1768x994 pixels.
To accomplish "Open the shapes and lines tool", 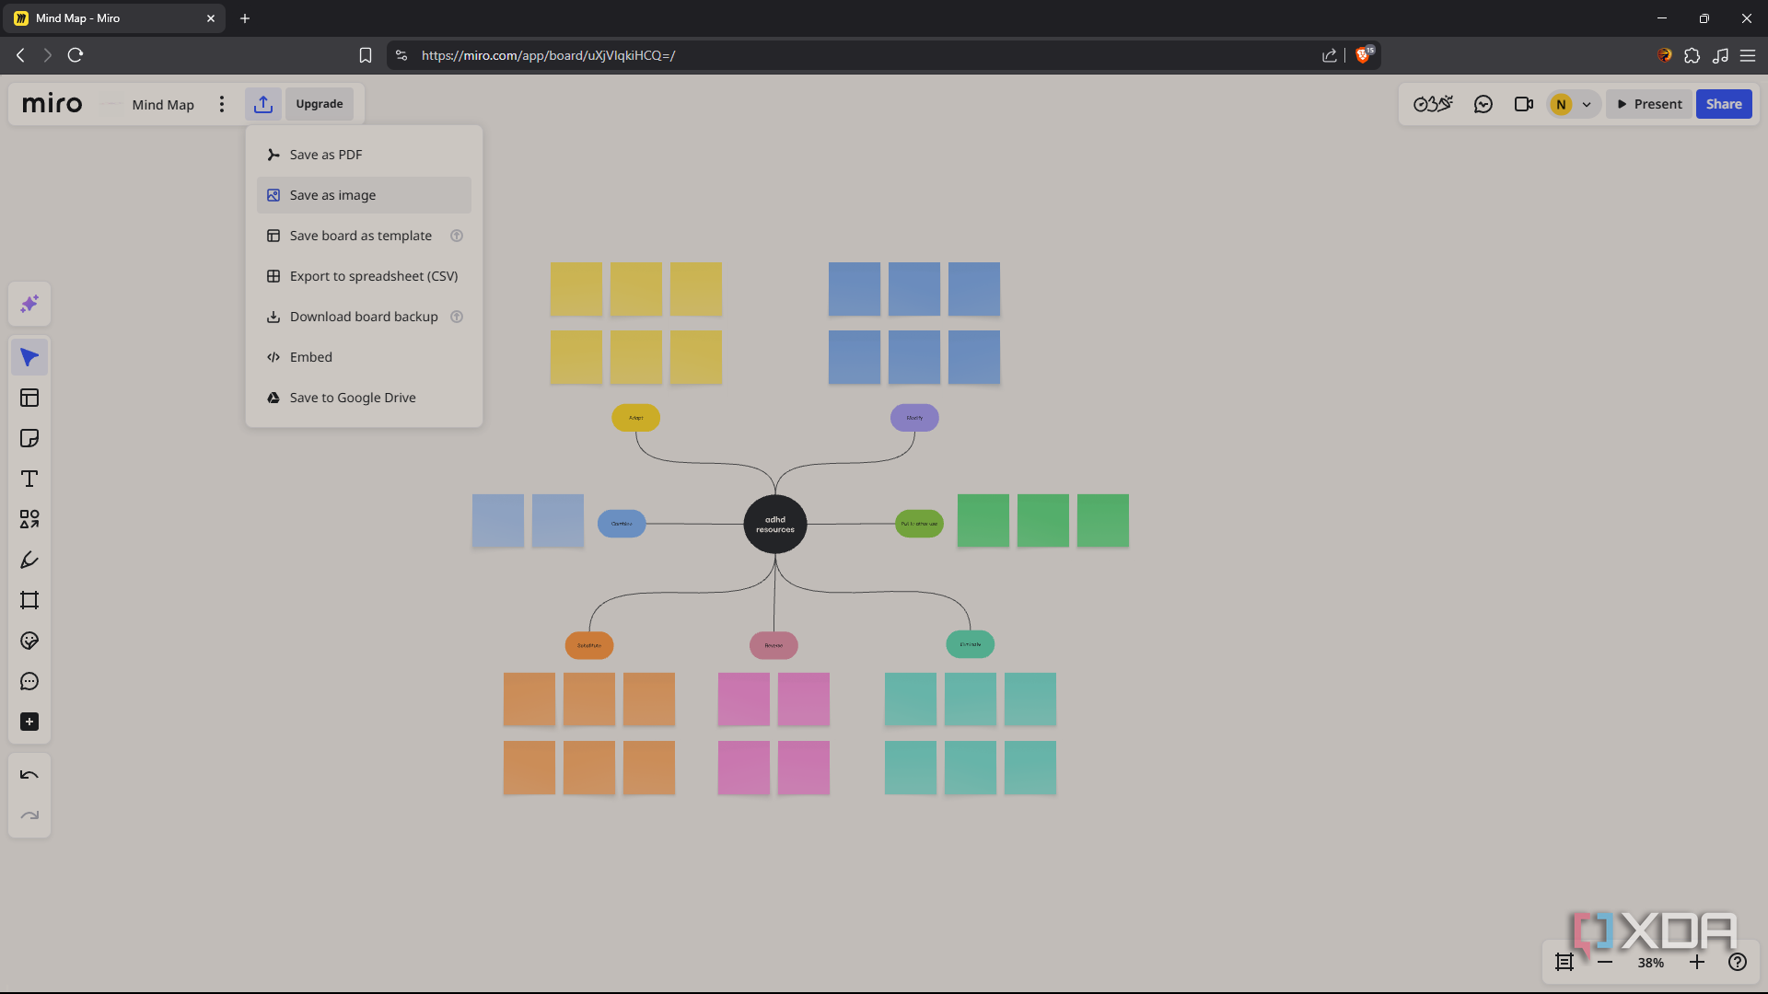I will click(x=29, y=519).
